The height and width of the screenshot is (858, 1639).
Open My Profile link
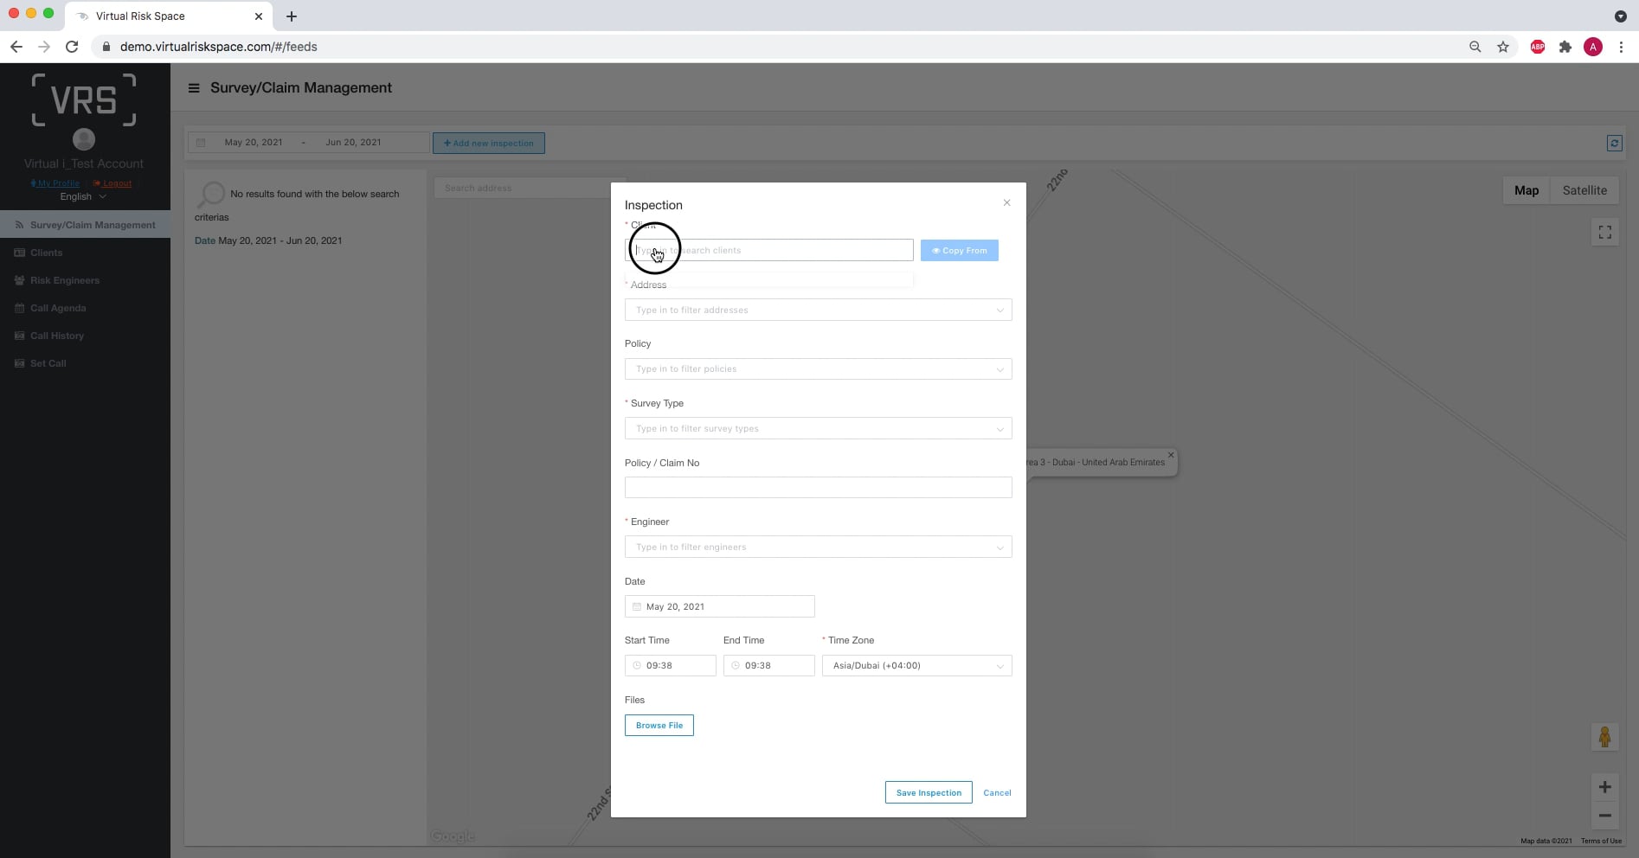click(x=55, y=183)
